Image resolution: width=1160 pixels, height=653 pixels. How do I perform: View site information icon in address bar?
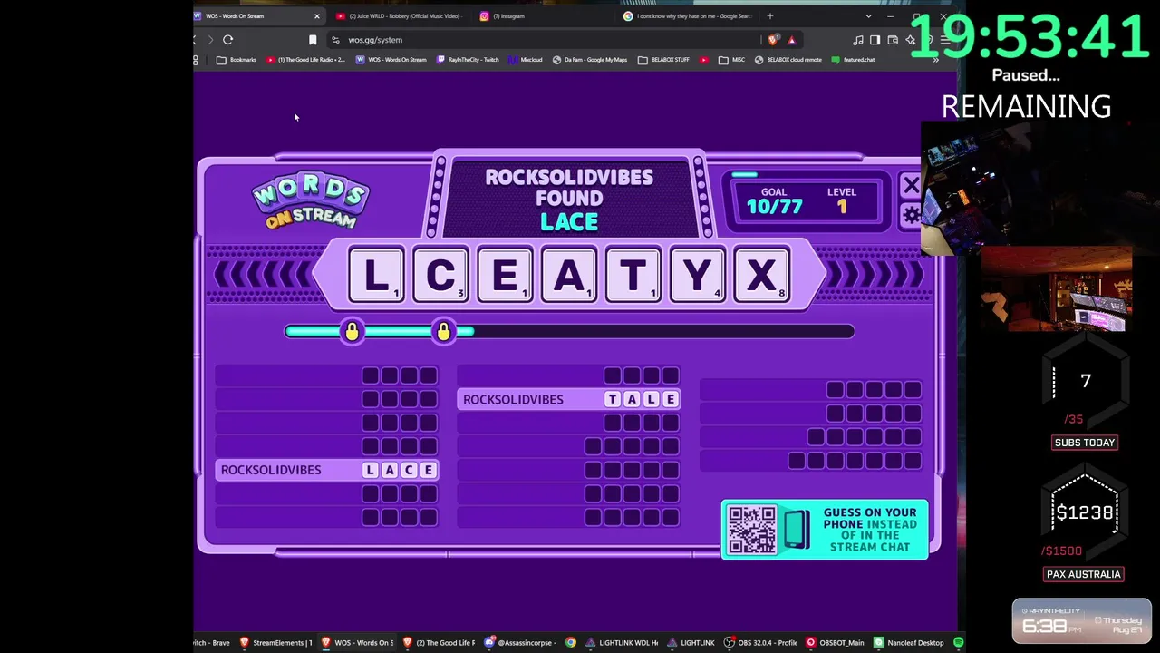[335, 40]
